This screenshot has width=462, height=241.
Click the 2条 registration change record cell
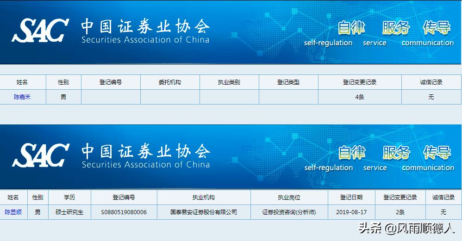400,212
